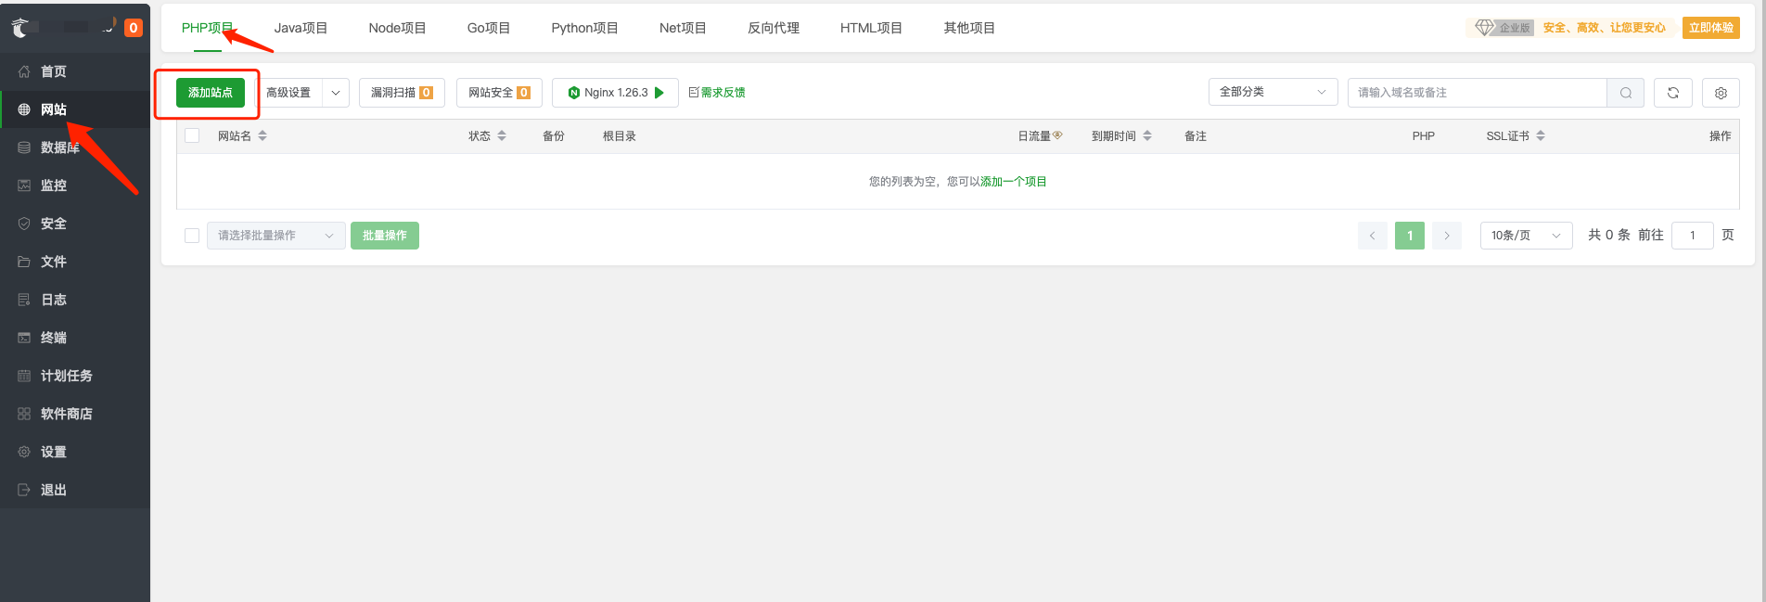1766x602 pixels.
Task: Switch to the Java项目 tab
Action: click(x=301, y=28)
